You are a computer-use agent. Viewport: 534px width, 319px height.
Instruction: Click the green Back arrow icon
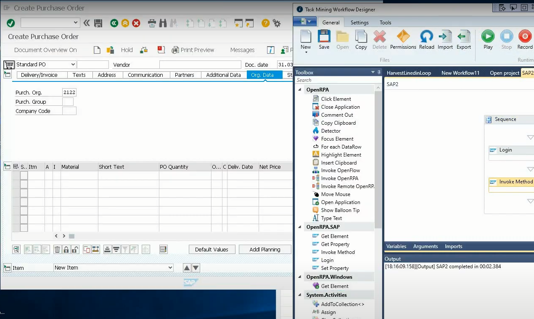click(x=114, y=23)
